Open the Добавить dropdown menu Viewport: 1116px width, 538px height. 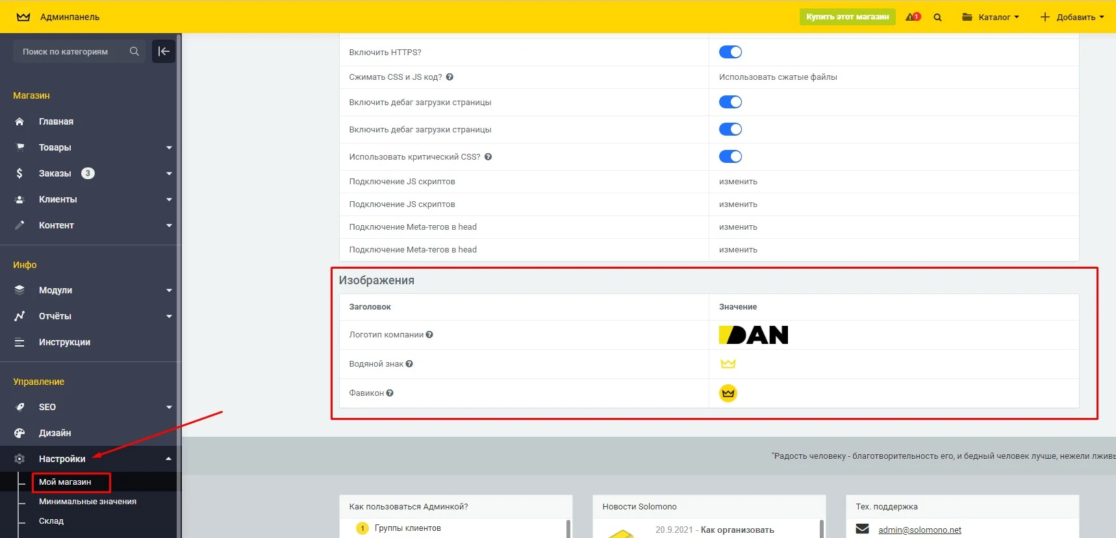point(1072,18)
